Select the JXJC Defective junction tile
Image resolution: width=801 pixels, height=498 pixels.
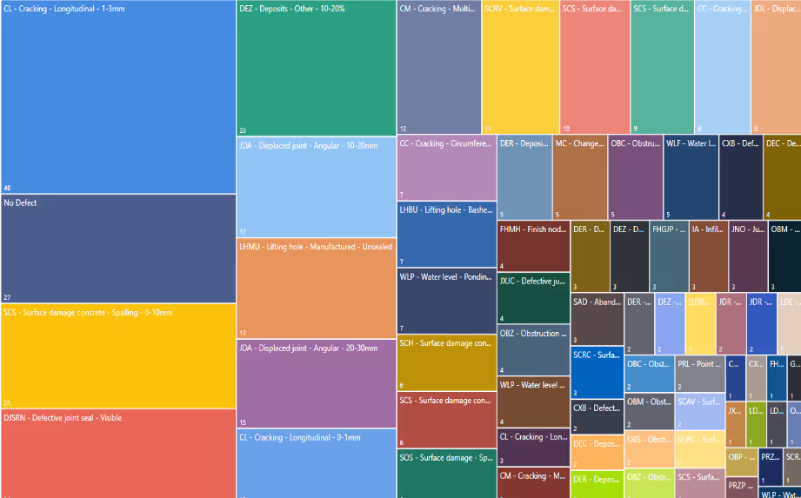pos(533,298)
